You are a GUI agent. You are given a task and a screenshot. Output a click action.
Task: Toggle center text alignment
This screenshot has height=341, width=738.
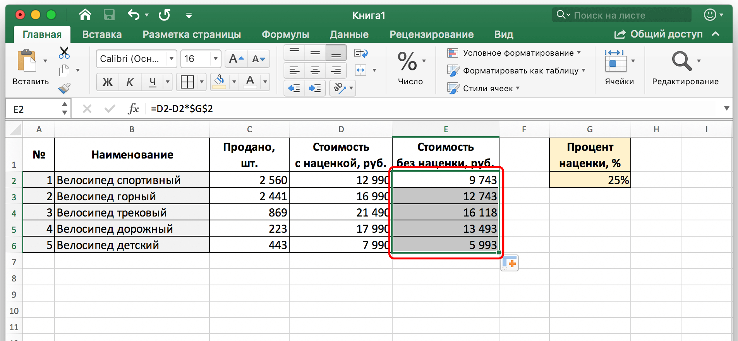(x=315, y=70)
